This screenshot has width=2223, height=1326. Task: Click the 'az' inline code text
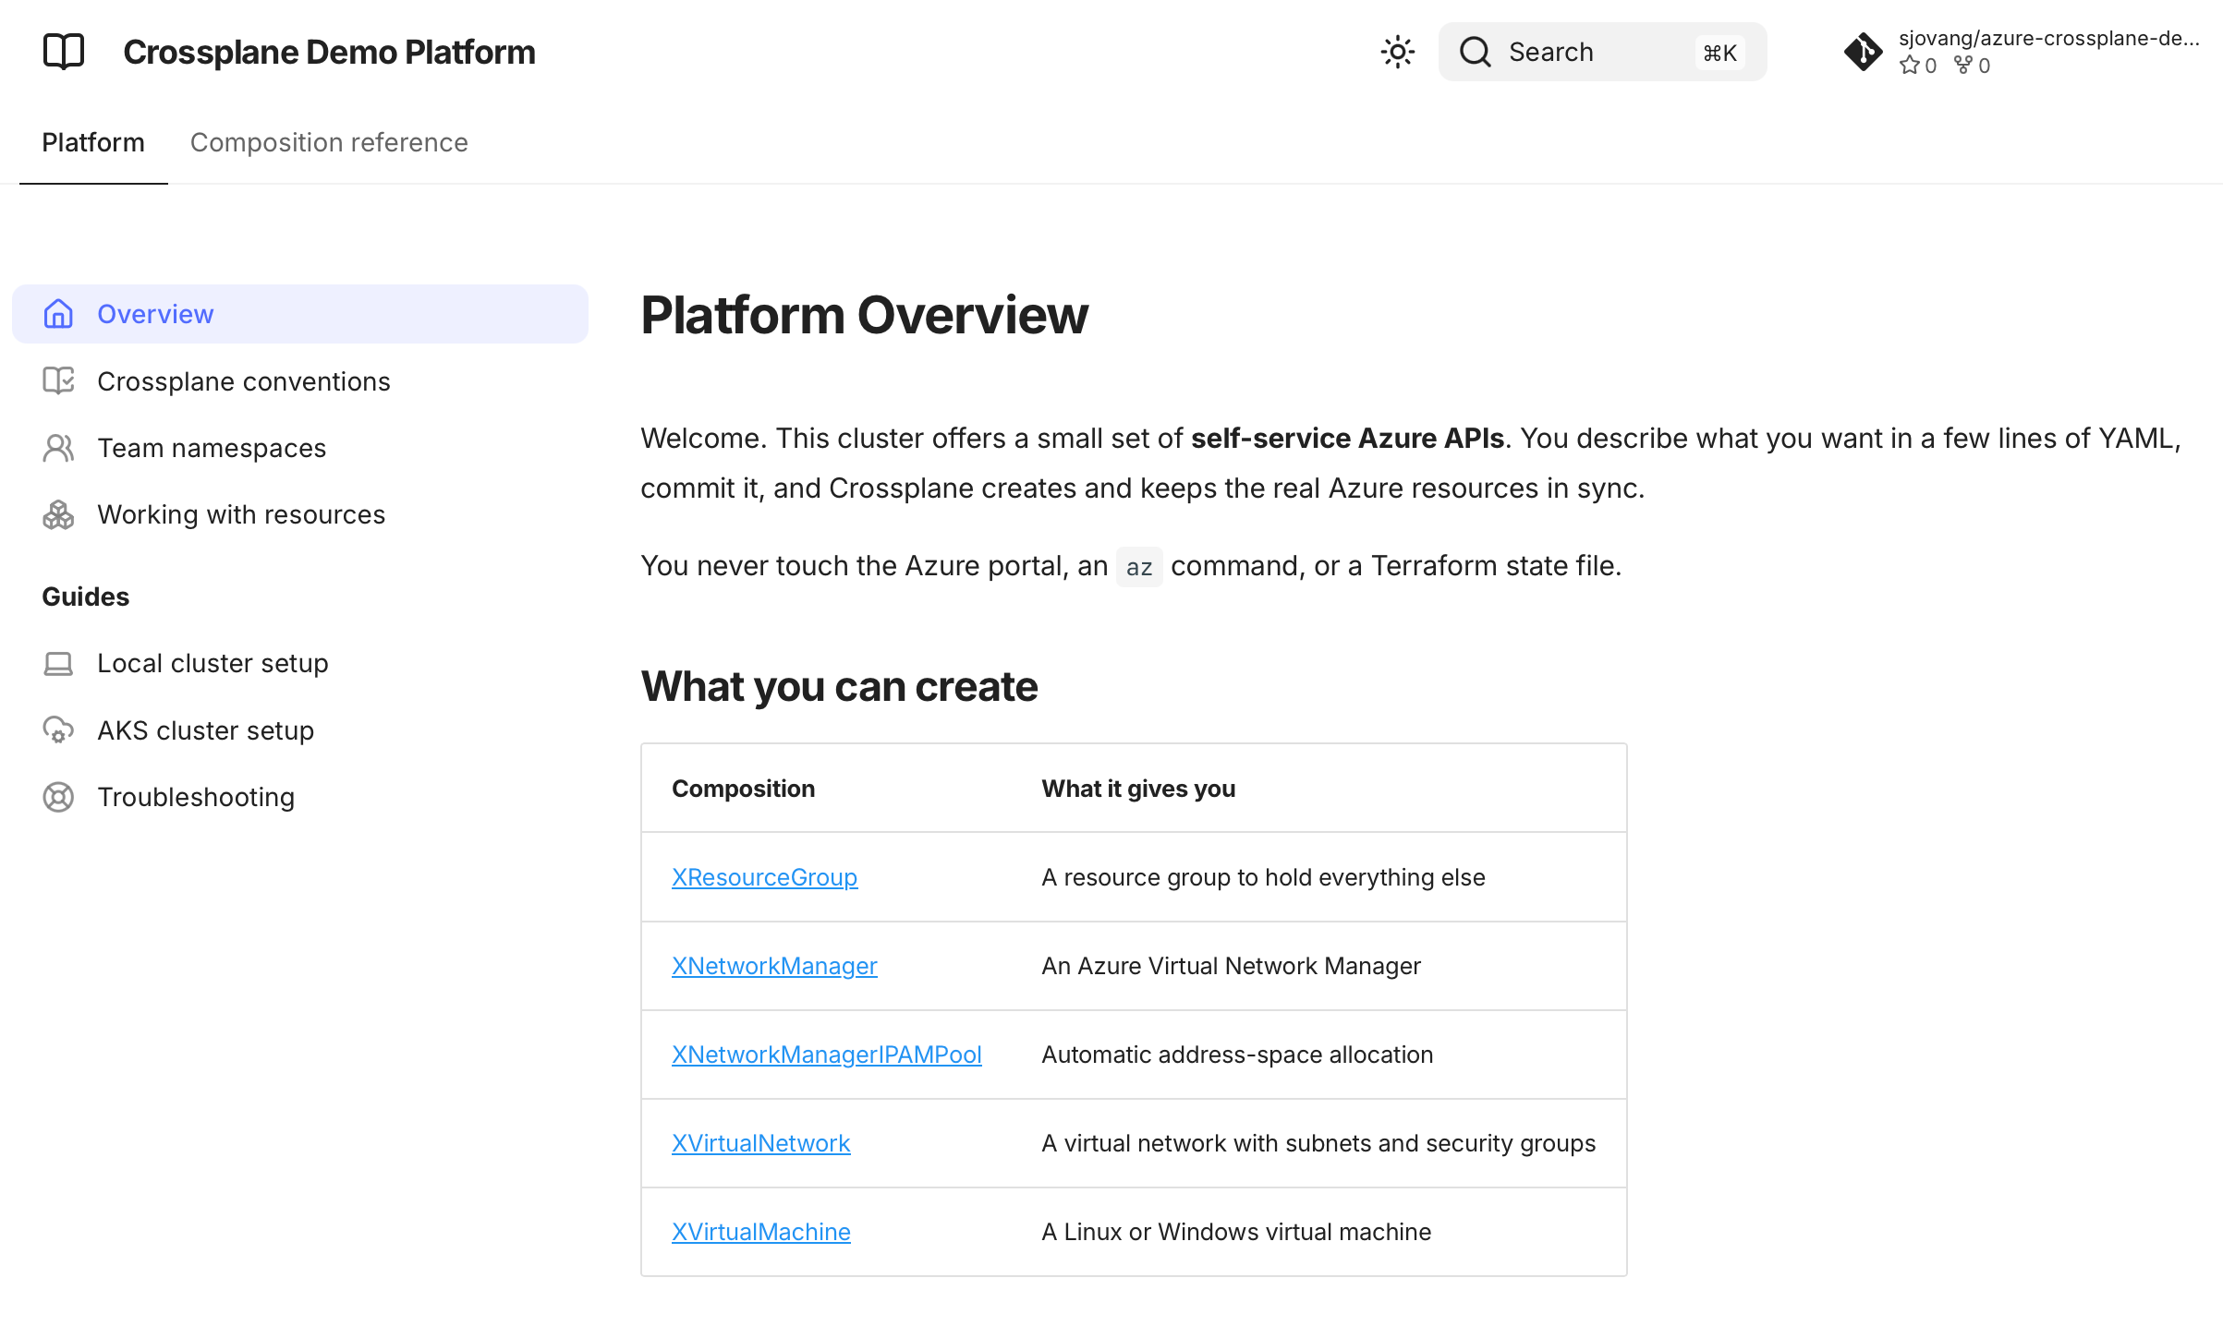pos(1139,566)
